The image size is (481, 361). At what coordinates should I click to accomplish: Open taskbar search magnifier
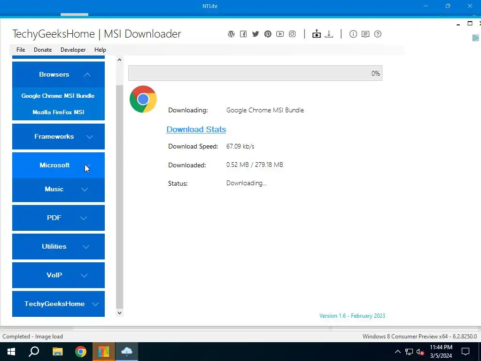pos(34,352)
